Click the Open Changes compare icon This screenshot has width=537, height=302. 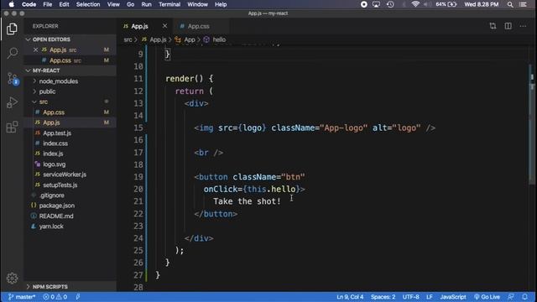coord(493,26)
